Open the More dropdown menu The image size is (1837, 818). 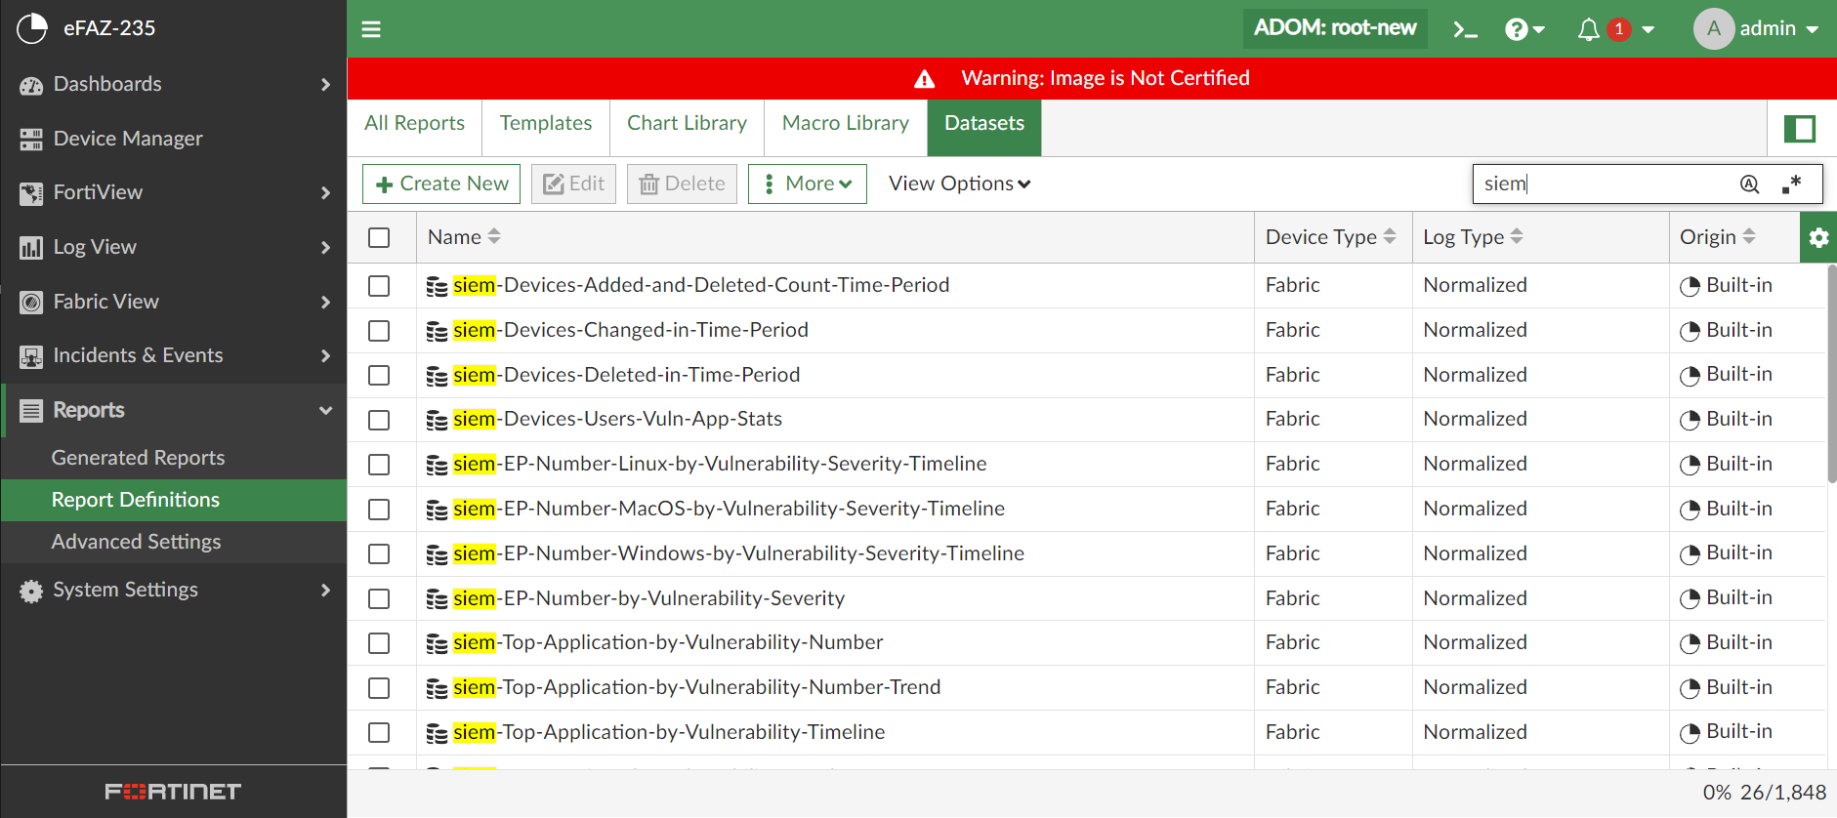pos(807,184)
